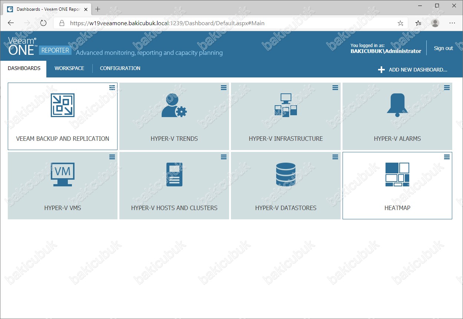Open a new browser tab with plus

click(x=98, y=9)
